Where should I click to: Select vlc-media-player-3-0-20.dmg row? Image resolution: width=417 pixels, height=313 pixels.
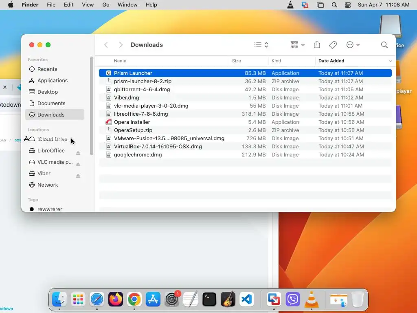tap(245, 106)
